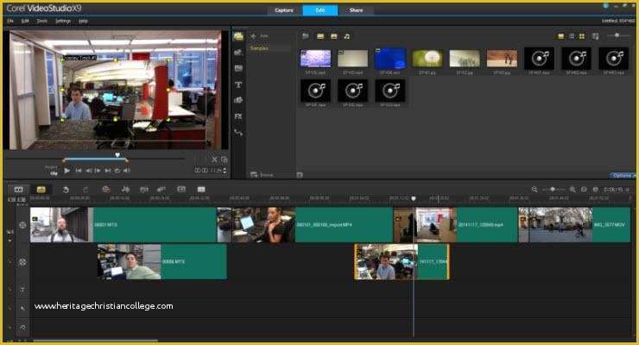Jump to start of preview clip
639x345 pixels.
click(x=79, y=171)
